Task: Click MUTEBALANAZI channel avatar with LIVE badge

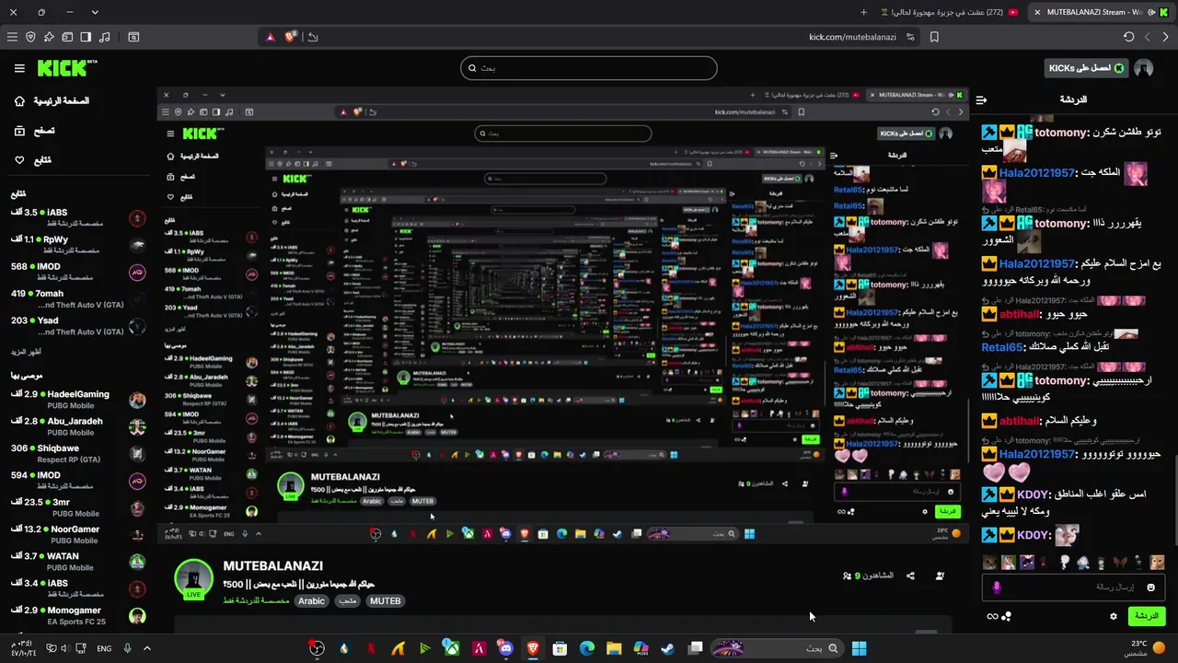Action: coord(194,579)
